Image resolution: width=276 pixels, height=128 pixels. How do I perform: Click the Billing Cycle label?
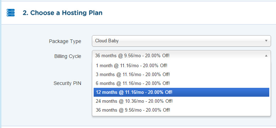[68, 57]
